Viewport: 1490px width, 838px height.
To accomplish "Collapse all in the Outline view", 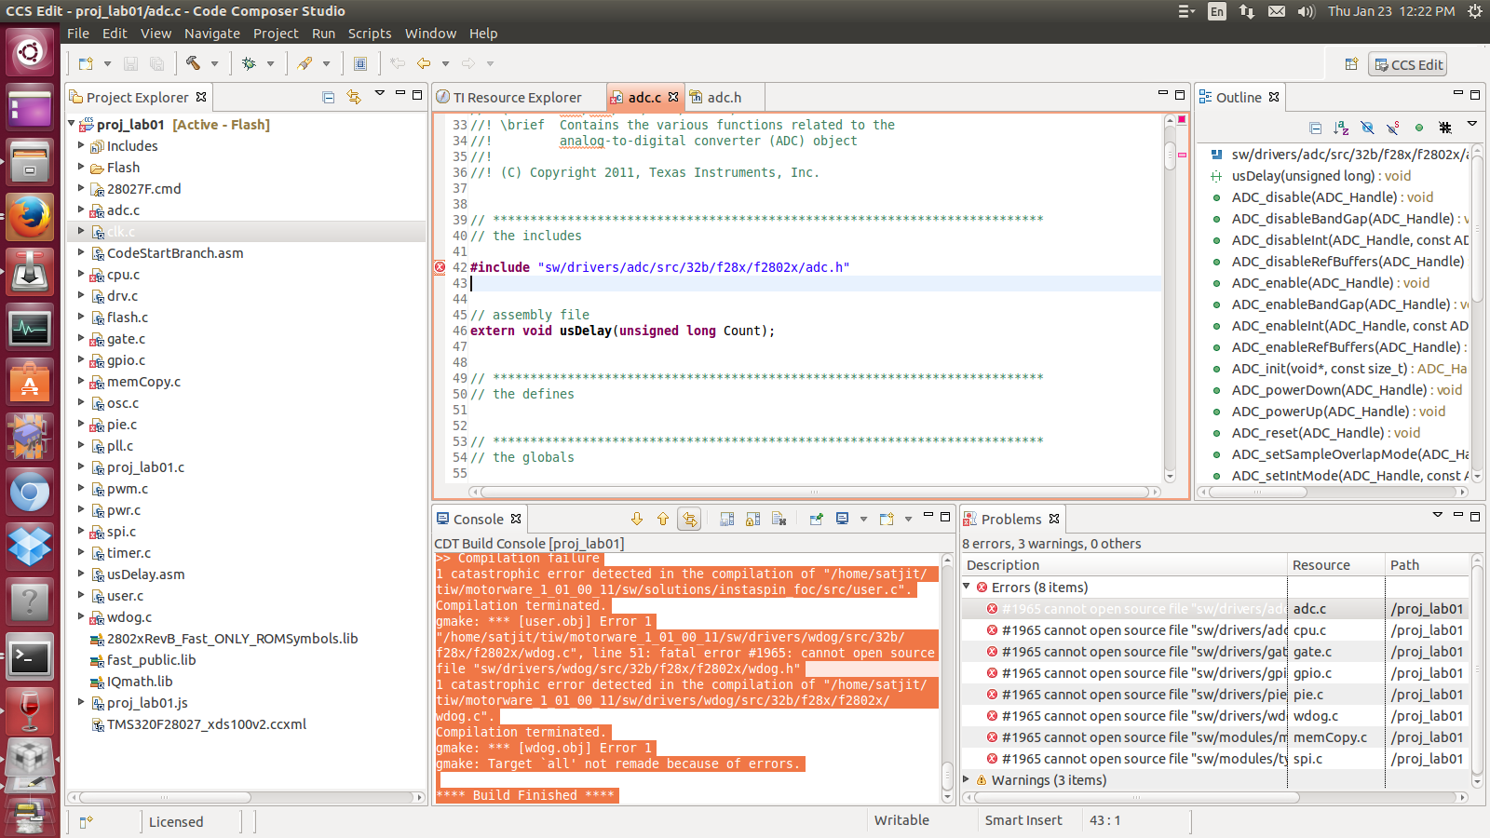I will pos(1315,128).
